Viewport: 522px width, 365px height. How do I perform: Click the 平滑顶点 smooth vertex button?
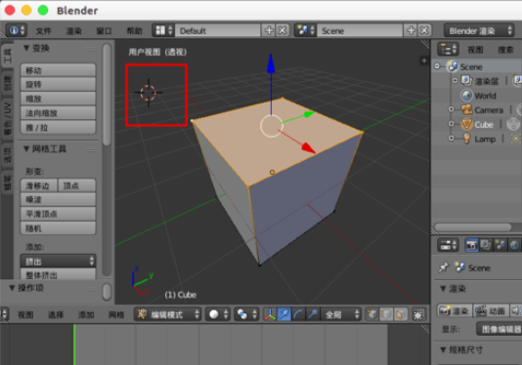click(58, 214)
